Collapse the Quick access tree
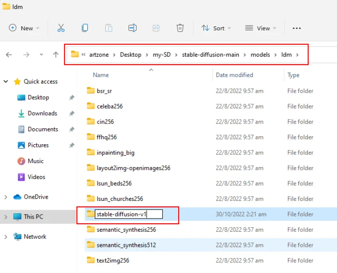 pyautogui.click(x=6, y=81)
